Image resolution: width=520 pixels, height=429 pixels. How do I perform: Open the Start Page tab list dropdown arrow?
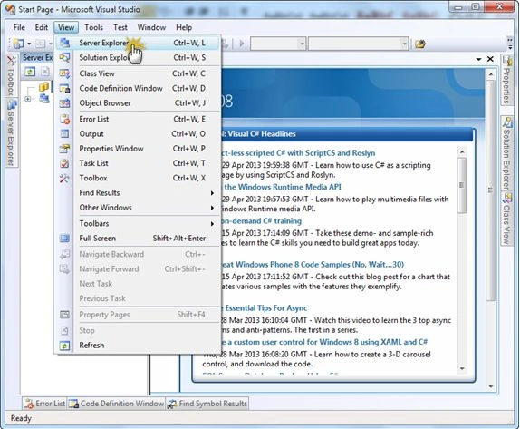point(478,59)
